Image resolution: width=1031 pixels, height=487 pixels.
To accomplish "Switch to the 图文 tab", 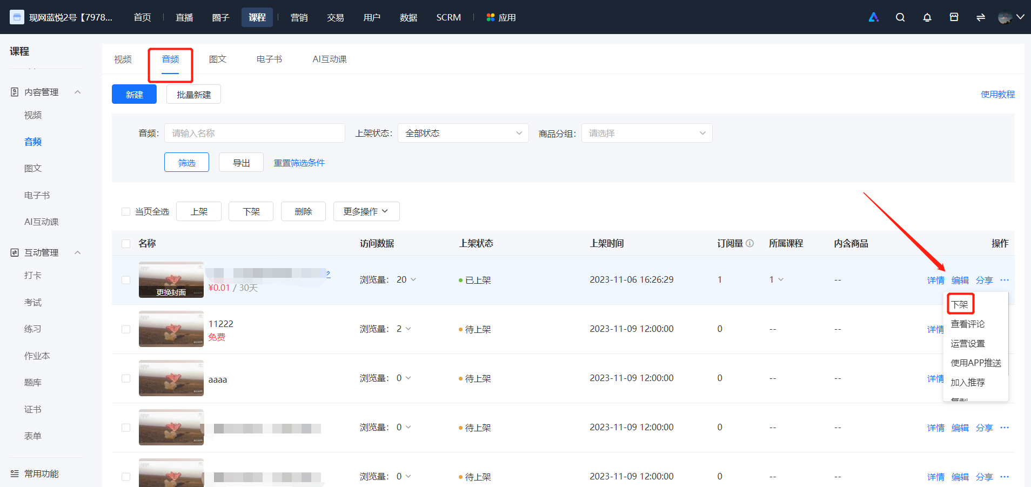I will (218, 59).
